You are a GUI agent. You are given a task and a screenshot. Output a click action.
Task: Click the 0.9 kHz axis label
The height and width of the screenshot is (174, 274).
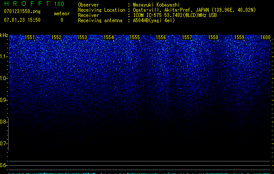point(3,100)
